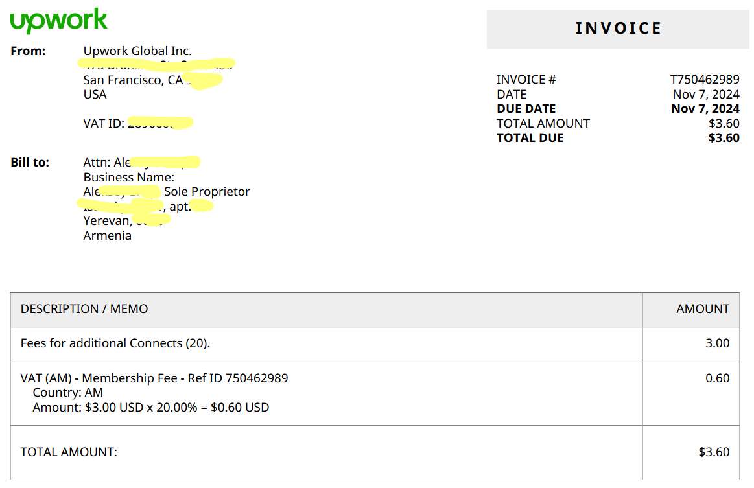Click the VAT ID label
754x488 pixels.
tap(103, 124)
